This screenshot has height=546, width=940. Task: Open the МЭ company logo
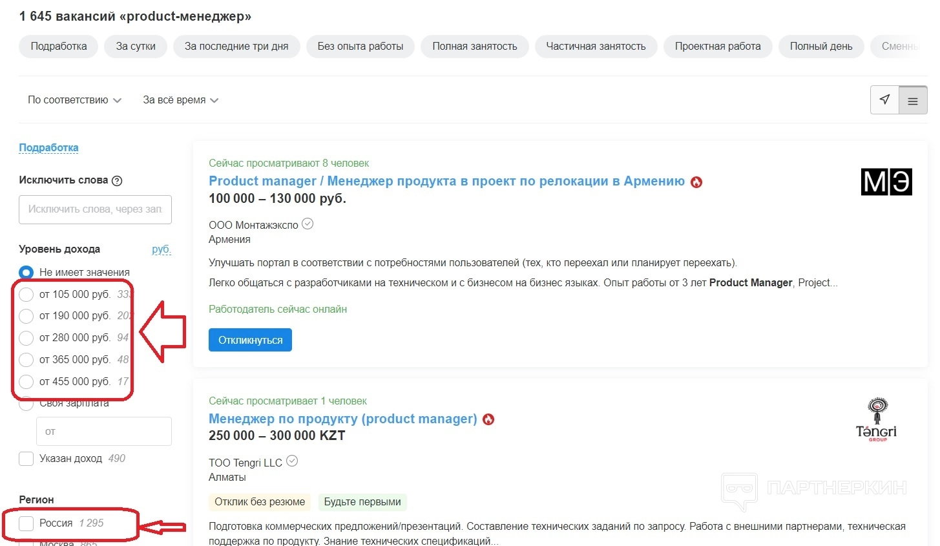coord(886,182)
